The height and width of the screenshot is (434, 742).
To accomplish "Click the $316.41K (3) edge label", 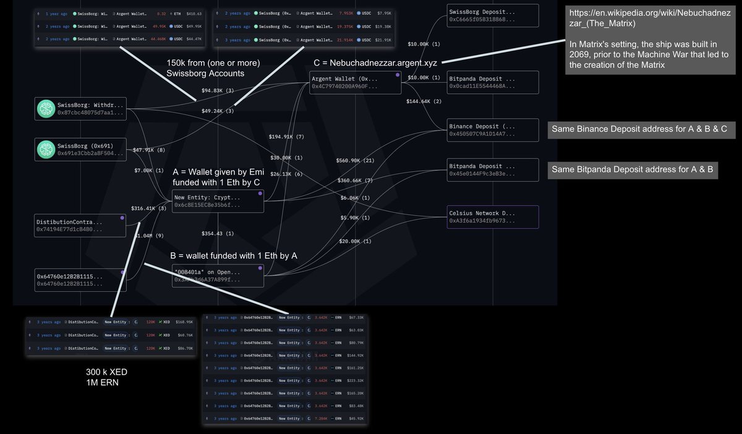I will [x=149, y=208].
